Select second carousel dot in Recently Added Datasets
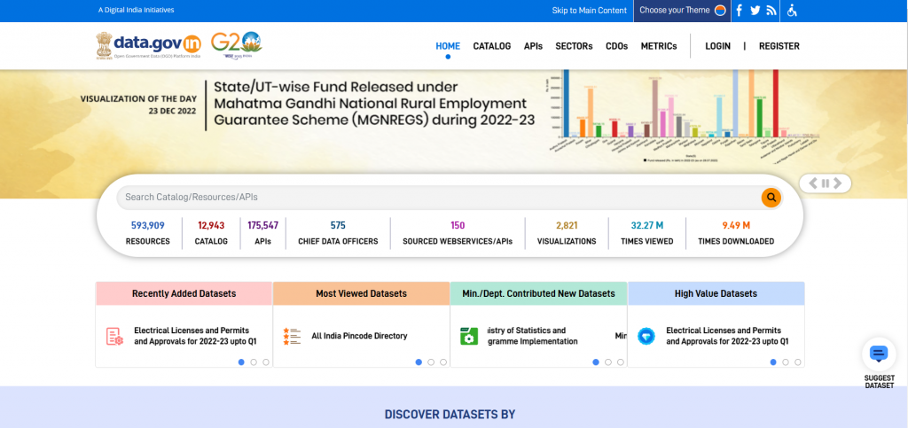Screen dimensions: 908x428 pos(254,362)
